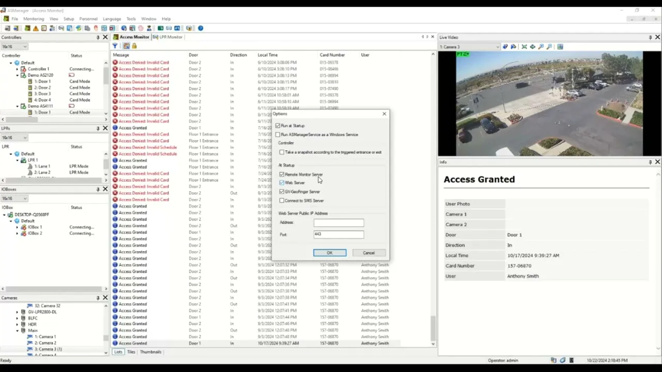Image resolution: width=662 pixels, height=372 pixels.
Task: Click OK in the Options dialog
Action: coord(329,253)
